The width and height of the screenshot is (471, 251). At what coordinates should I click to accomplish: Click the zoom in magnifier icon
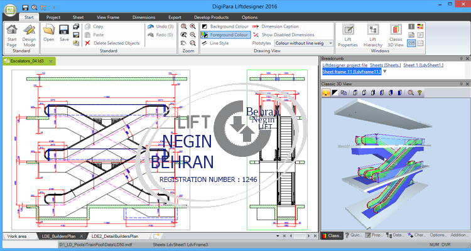(193, 26)
